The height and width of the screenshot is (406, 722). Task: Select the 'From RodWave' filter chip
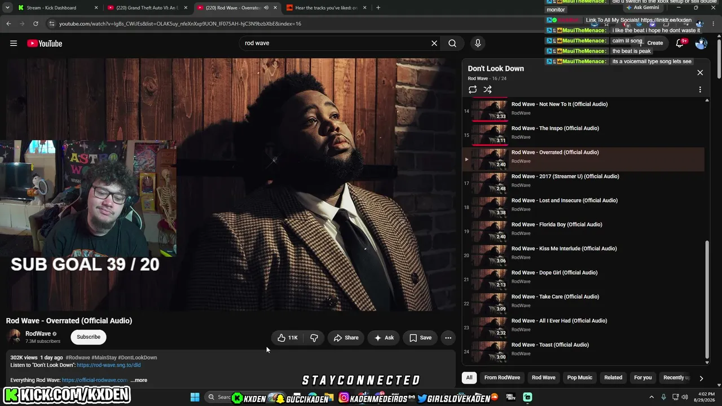click(x=502, y=378)
